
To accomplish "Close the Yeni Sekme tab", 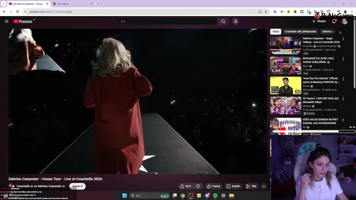I will (x=92, y=4).
